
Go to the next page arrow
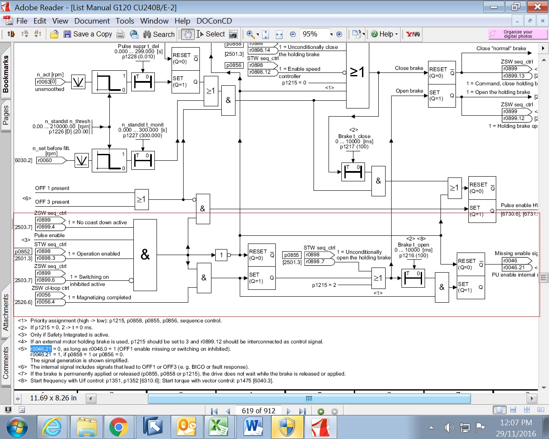289,411
